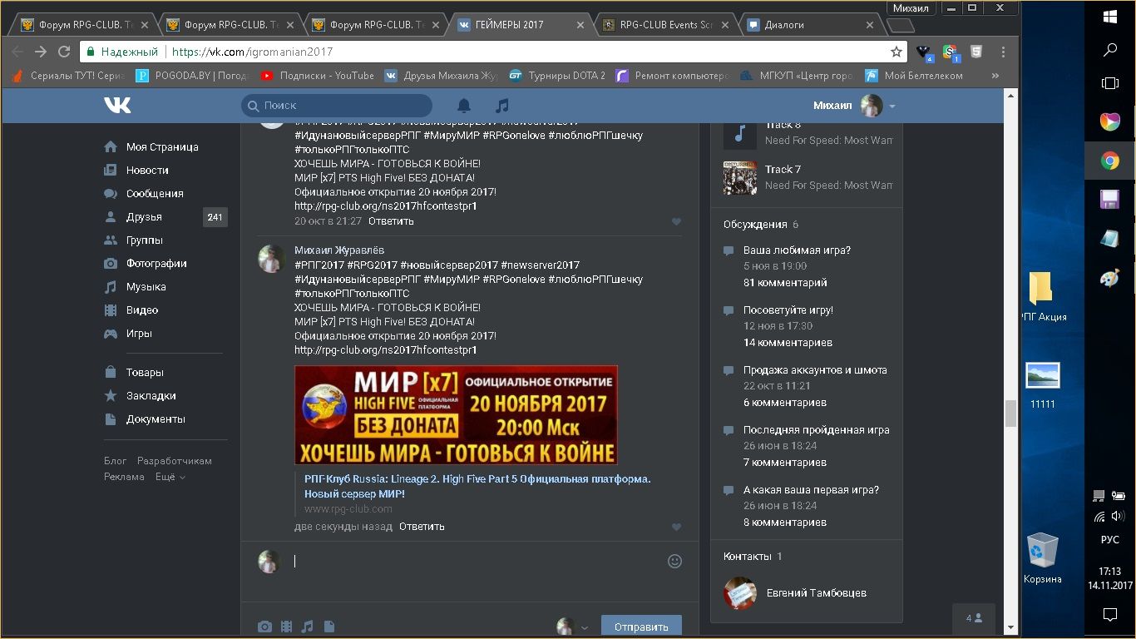Open the РПГ Акция desktop folder
The width and height of the screenshot is (1136, 639).
coord(1041,296)
